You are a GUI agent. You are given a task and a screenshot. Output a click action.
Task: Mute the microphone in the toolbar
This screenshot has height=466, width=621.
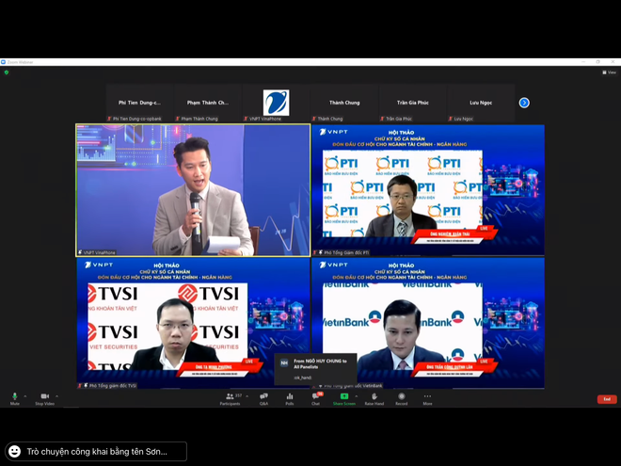click(14, 397)
